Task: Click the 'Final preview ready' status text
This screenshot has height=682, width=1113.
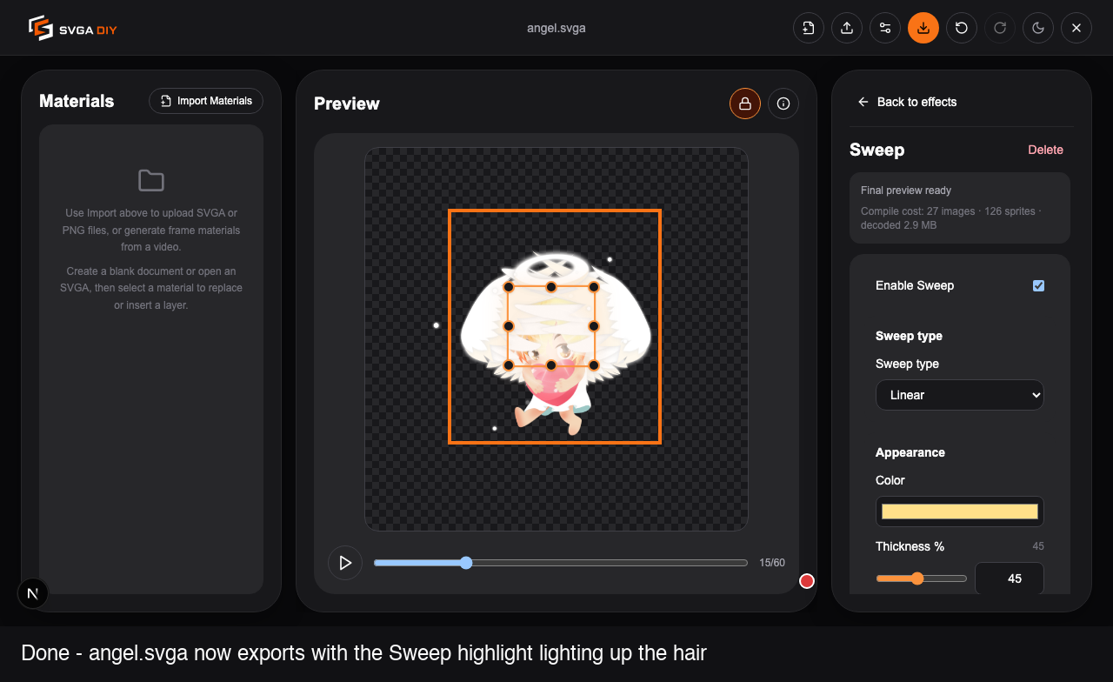Action: tap(906, 191)
